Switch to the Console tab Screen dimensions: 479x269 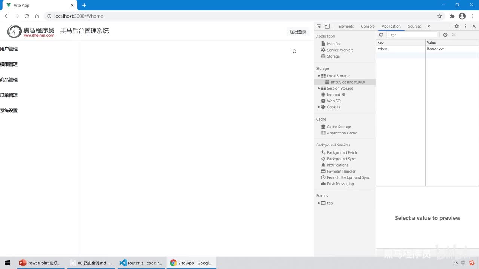pos(368,26)
